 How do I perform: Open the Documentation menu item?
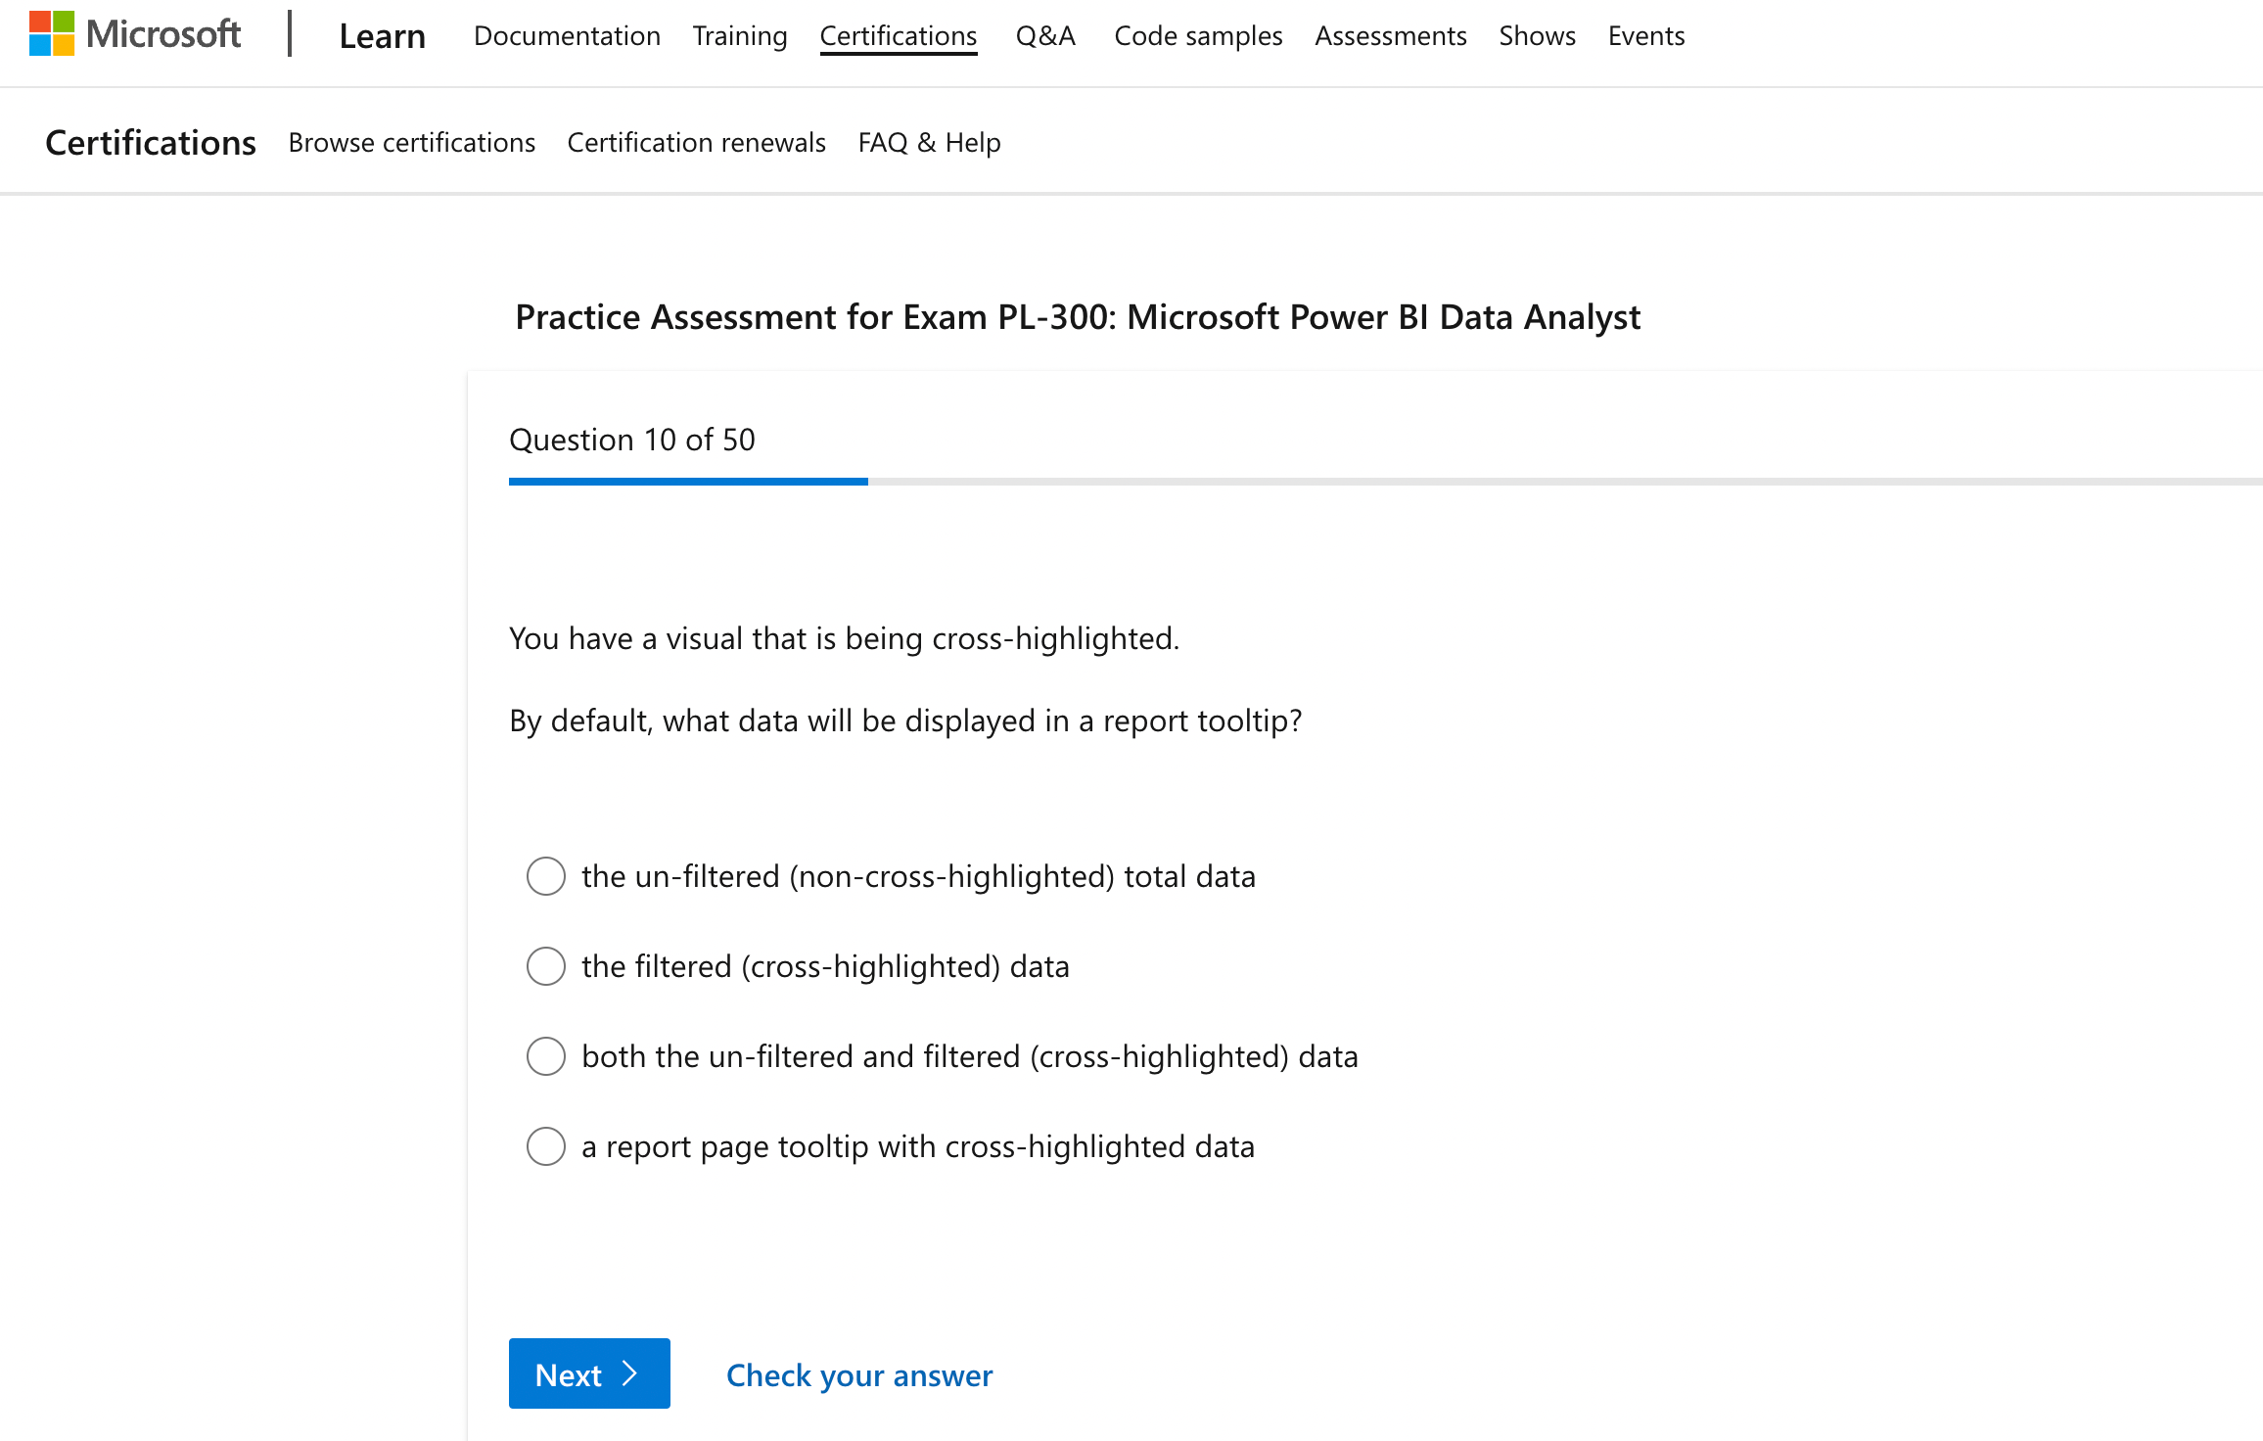(567, 36)
